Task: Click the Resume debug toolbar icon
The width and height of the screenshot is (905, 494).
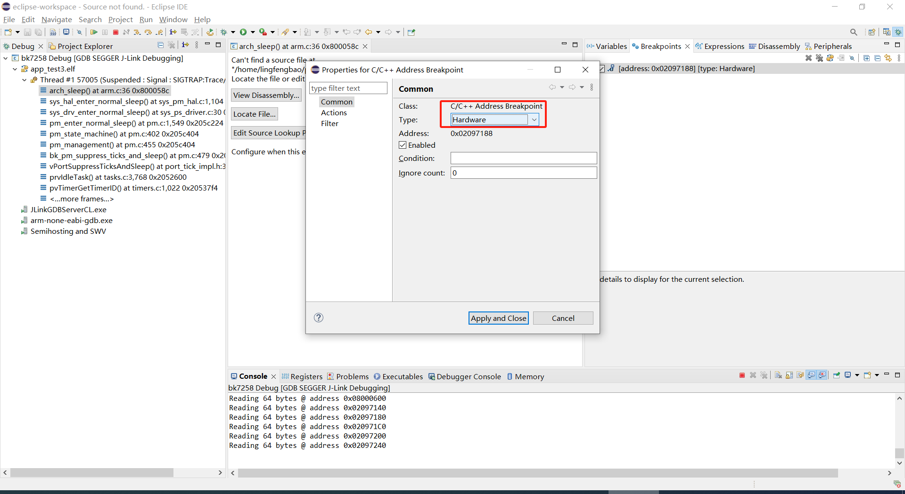Action: (x=94, y=32)
